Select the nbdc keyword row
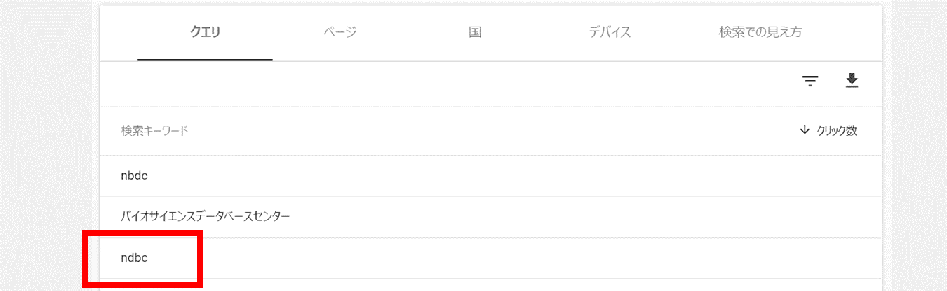947x291 pixels. (134, 176)
